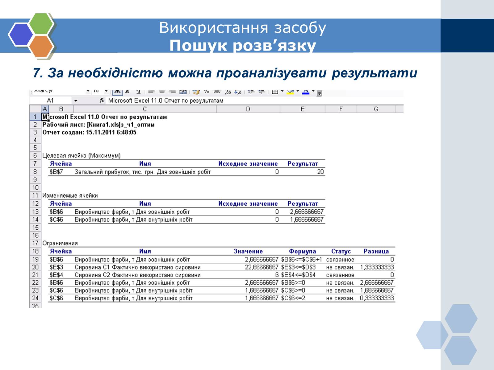The height and width of the screenshot is (370, 494).
Task: Click formula '$E$4<=$D$4' cell
Action: (298, 275)
